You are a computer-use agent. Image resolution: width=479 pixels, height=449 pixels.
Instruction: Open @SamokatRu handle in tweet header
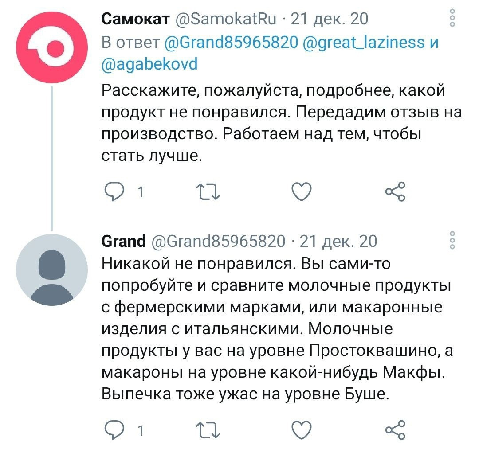[x=226, y=19]
